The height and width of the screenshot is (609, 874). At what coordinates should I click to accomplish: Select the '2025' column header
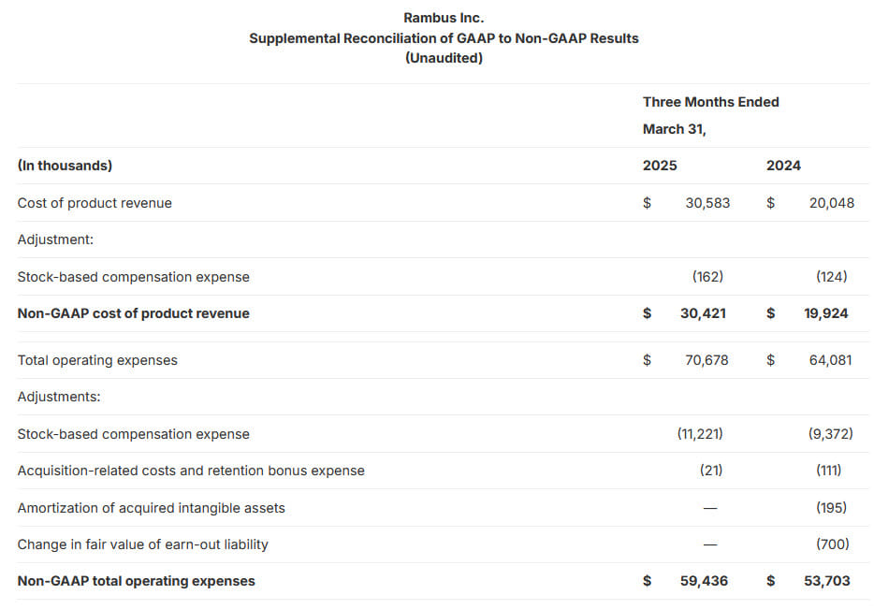tap(660, 166)
